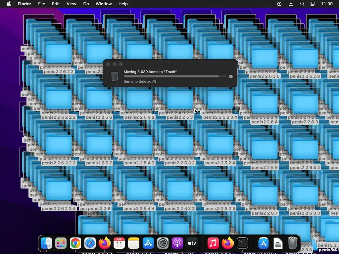This screenshot has width=339, height=254.
Task: Select the folder labeled "penis2 2 5 2 4"
Action: pyautogui.click(x=220, y=146)
